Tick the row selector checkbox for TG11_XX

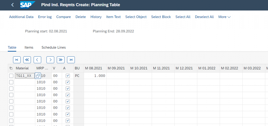[11, 76]
